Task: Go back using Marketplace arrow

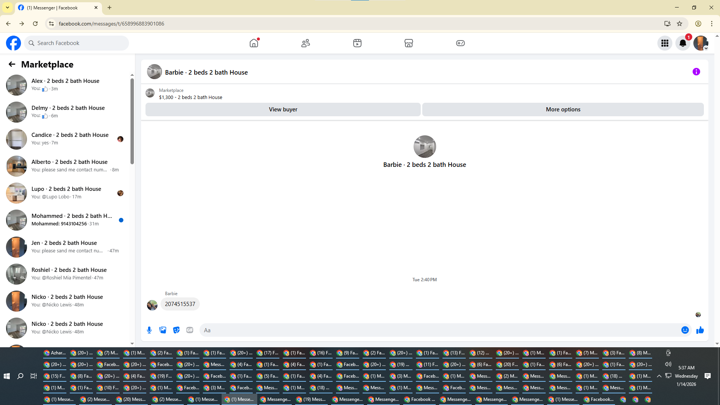Action: [x=12, y=64]
